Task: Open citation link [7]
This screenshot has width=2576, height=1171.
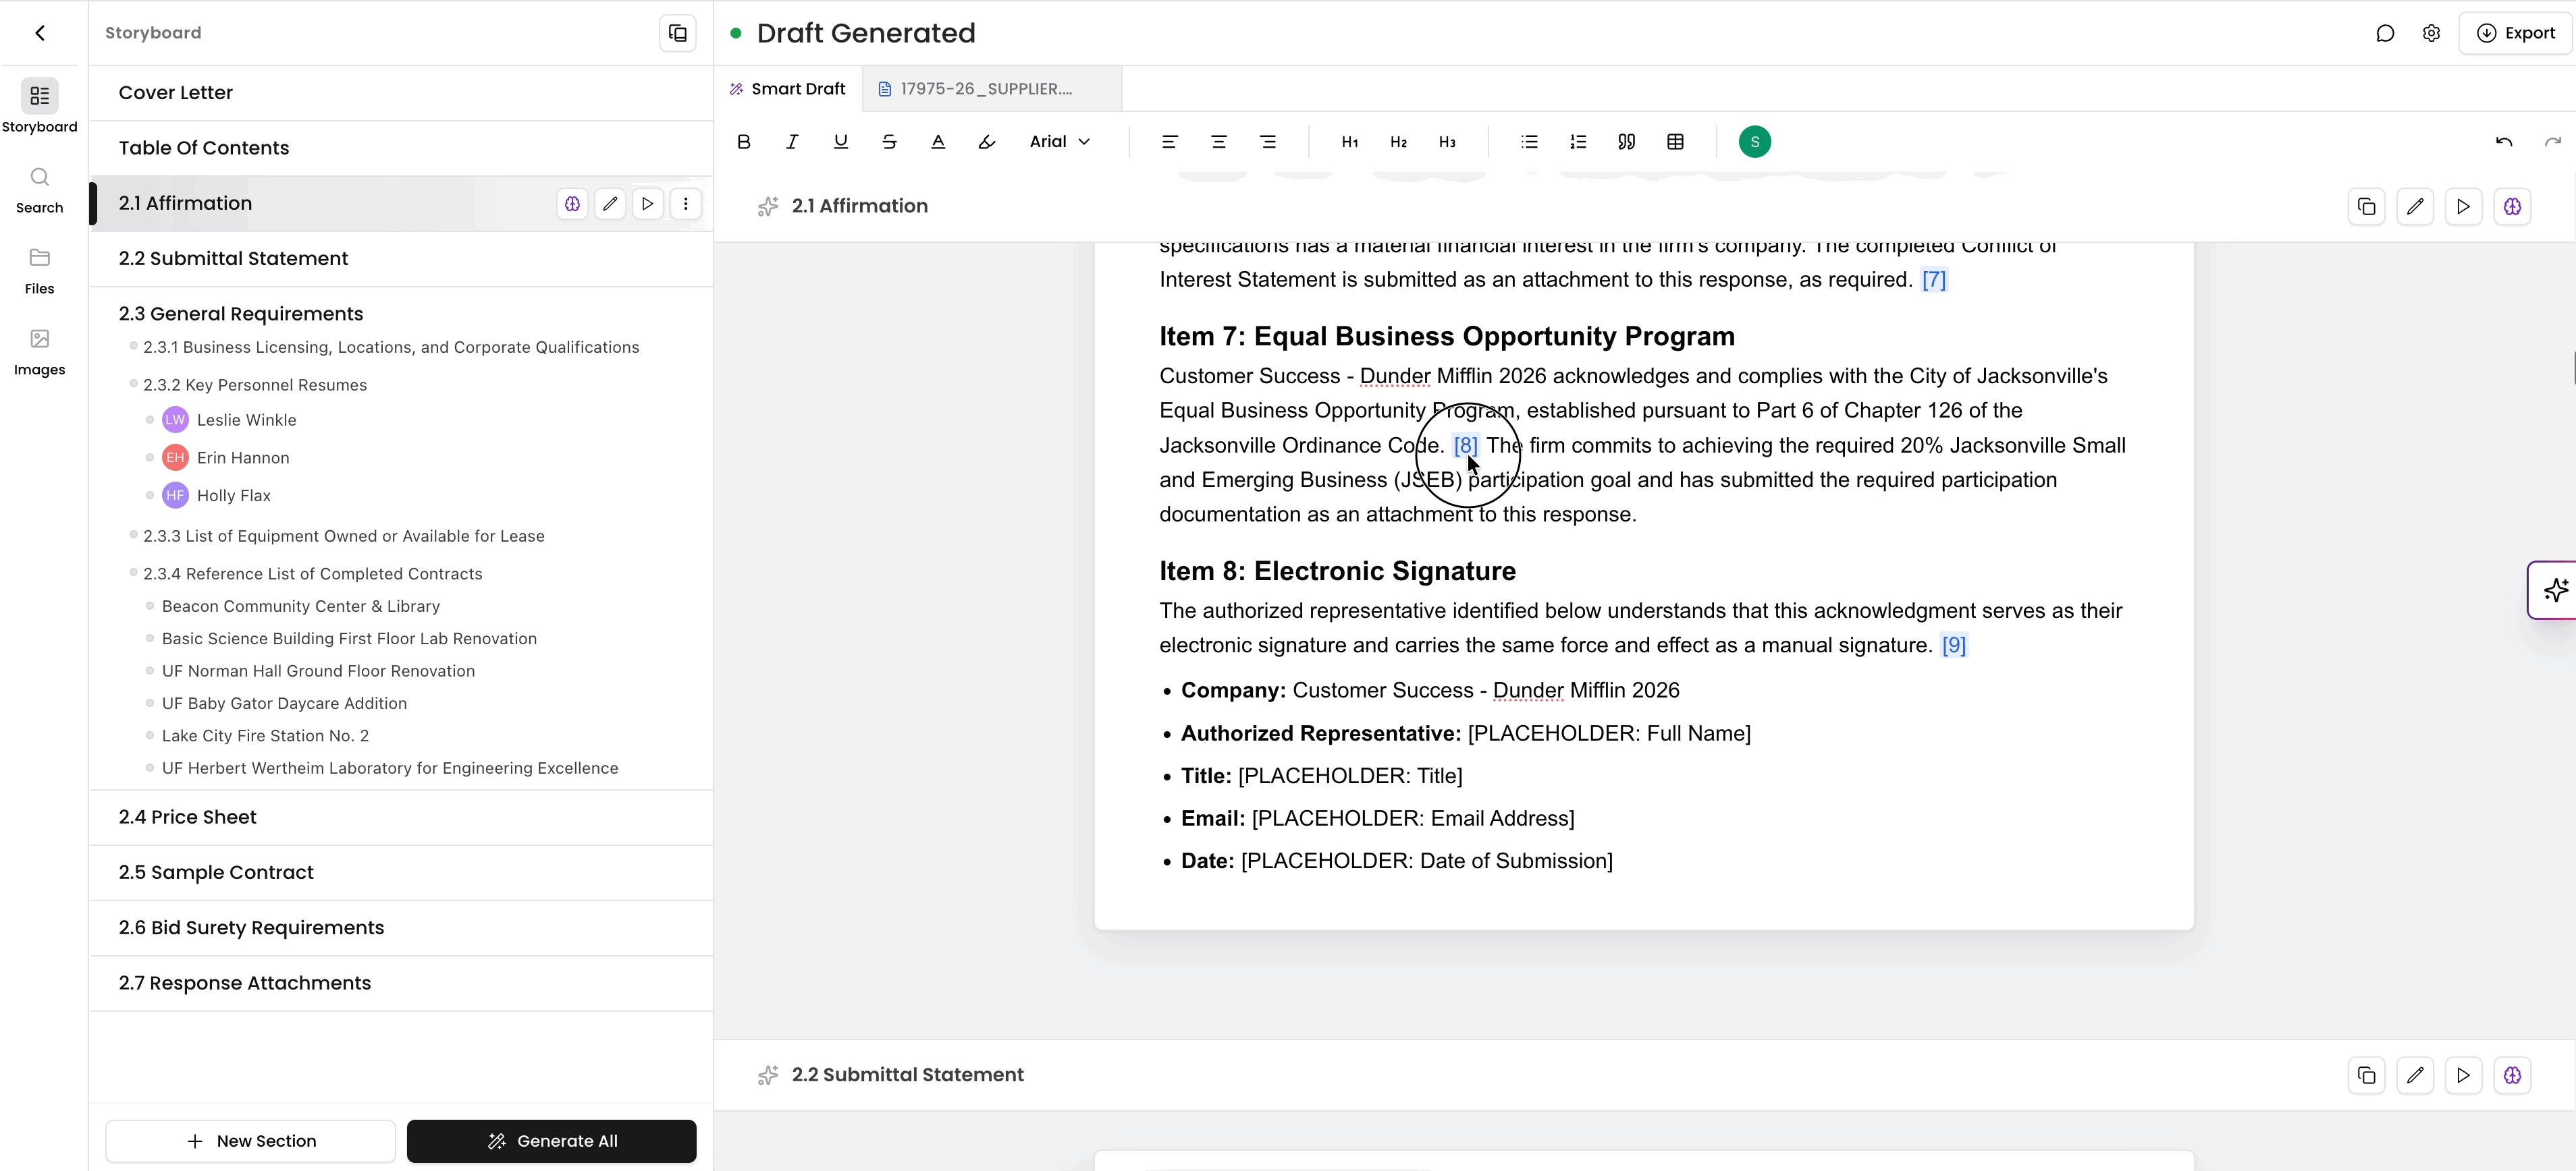Action: tap(1934, 280)
